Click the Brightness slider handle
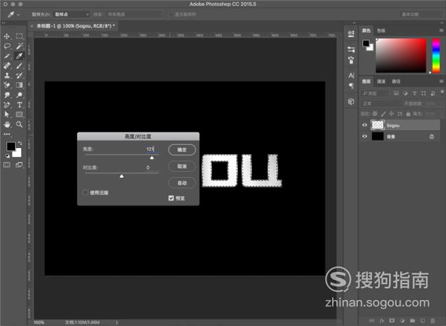The height and width of the screenshot is (326, 446). pyautogui.click(x=152, y=158)
